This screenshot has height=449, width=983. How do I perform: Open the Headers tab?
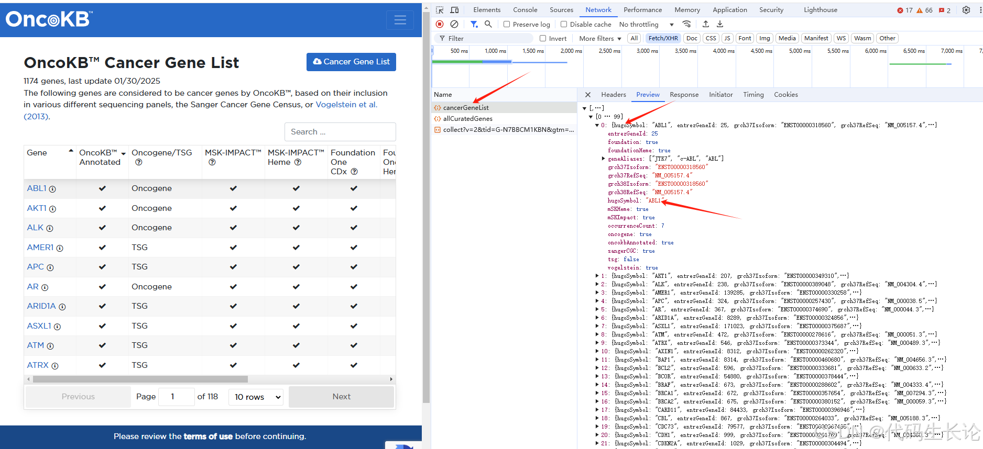614,95
